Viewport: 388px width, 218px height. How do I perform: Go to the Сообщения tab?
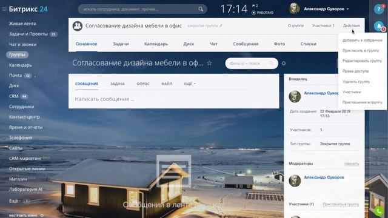tap(246, 44)
